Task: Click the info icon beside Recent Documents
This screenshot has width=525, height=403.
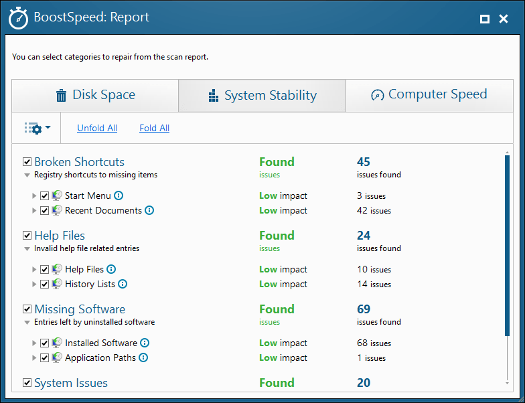Action: 149,210
